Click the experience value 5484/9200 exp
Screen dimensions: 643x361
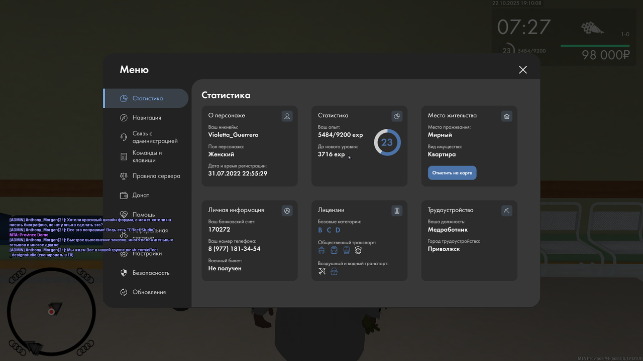pyautogui.click(x=341, y=135)
